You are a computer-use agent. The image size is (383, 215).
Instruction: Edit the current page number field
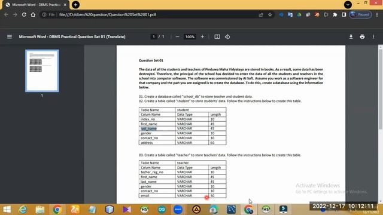click(154, 37)
